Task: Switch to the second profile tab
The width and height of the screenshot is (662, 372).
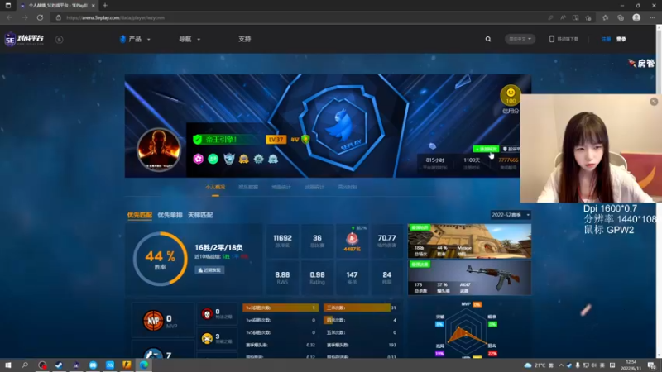Action: 248,188
